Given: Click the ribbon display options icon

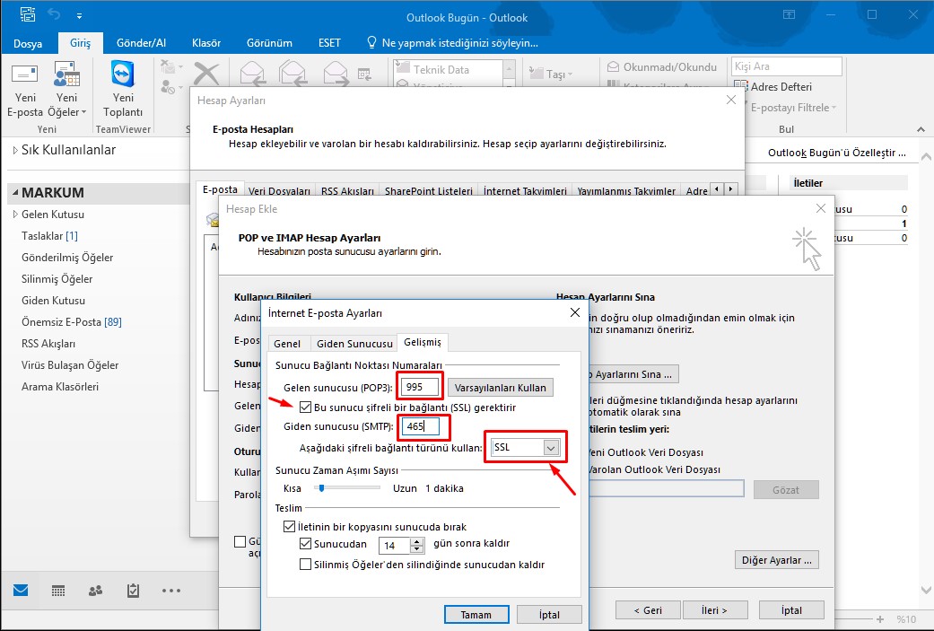Looking at the screenshot, I should click(x=789, y=14).
